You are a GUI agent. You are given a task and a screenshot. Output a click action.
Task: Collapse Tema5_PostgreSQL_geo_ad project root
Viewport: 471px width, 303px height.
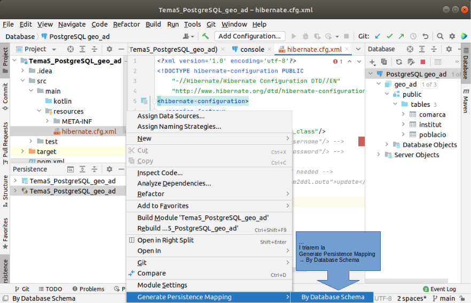pos(14,60)
